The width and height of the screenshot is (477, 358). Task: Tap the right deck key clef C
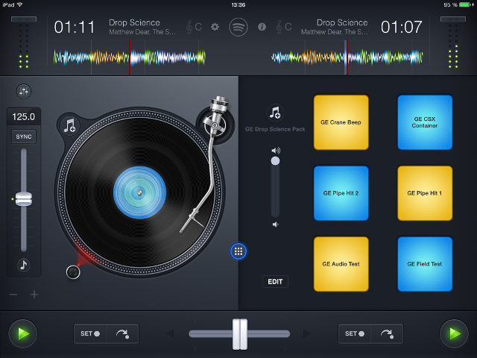tap(283, 27)
